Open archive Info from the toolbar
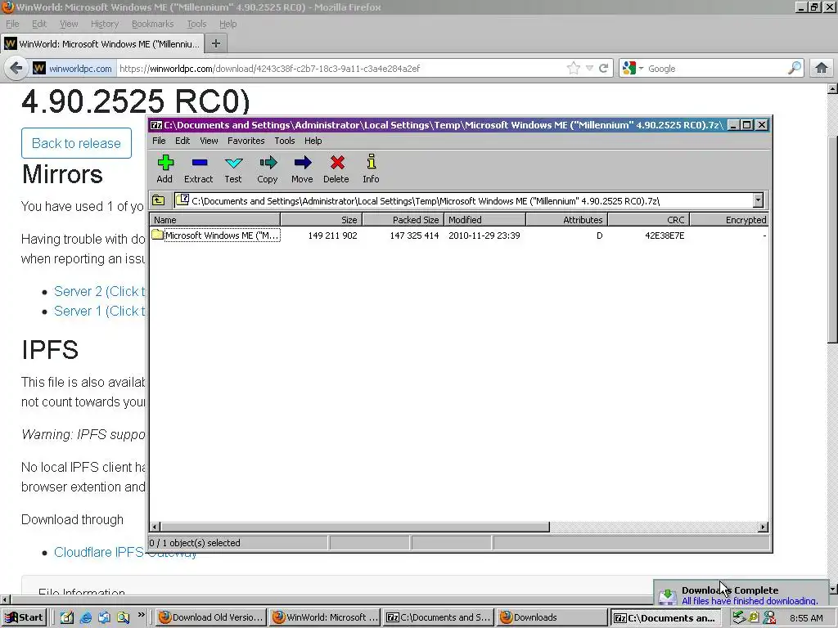The height and width of the screenshot is (628, 838). [x=371, y=168]
